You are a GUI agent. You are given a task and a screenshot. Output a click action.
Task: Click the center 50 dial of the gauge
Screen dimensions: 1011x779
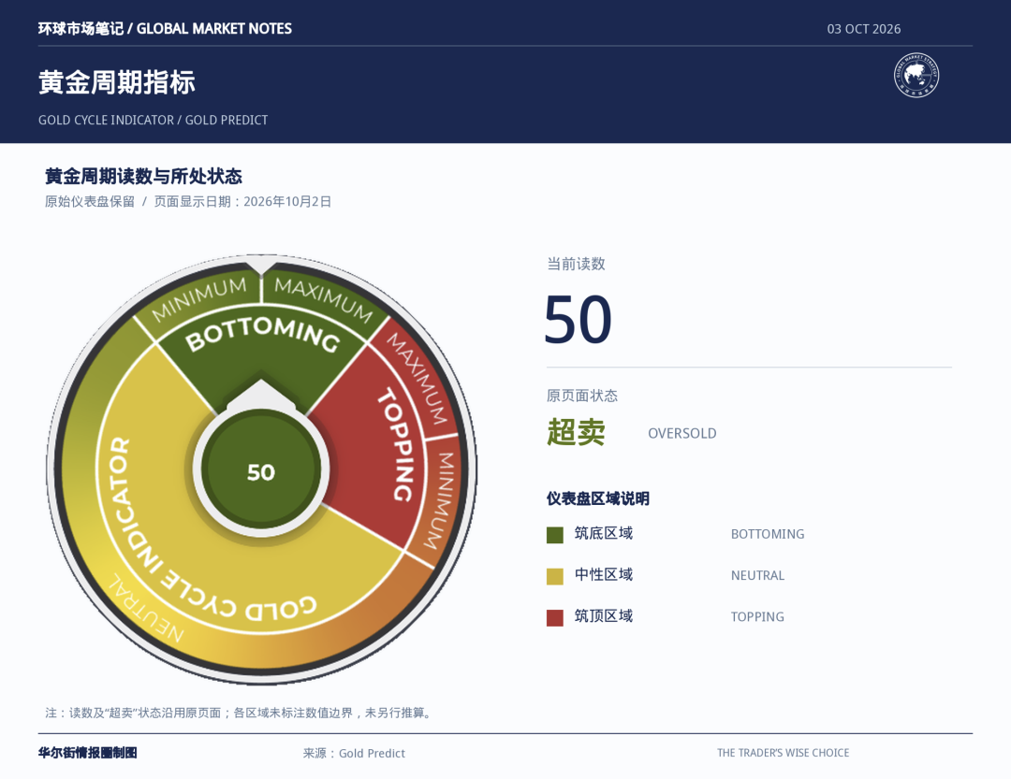261,470
